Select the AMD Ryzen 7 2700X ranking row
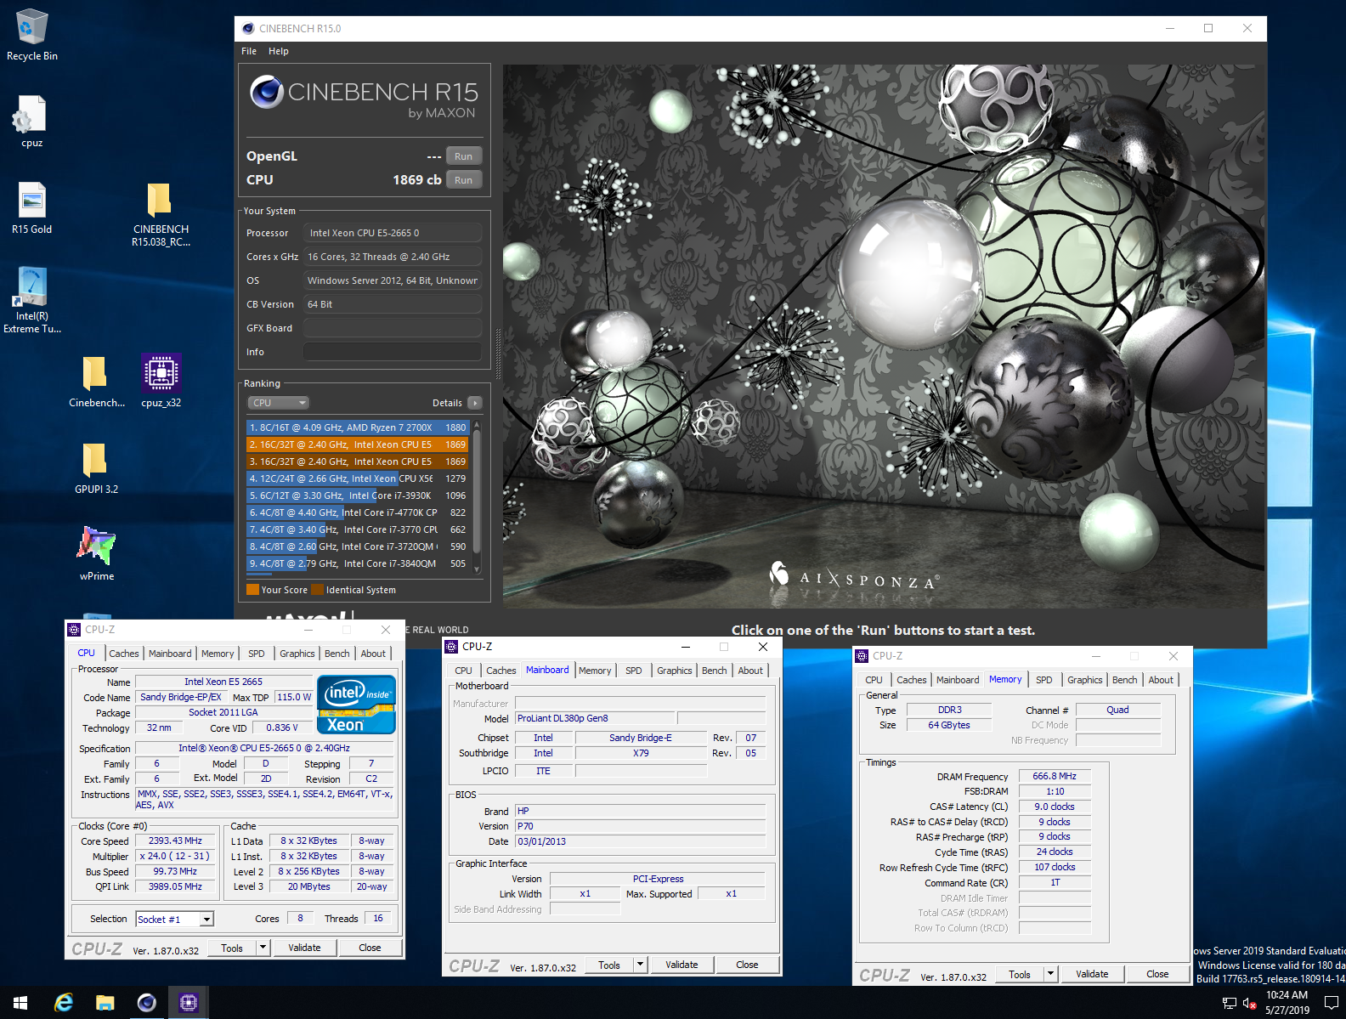The width and height of the screenshot is (1346, 1019). 358,427
